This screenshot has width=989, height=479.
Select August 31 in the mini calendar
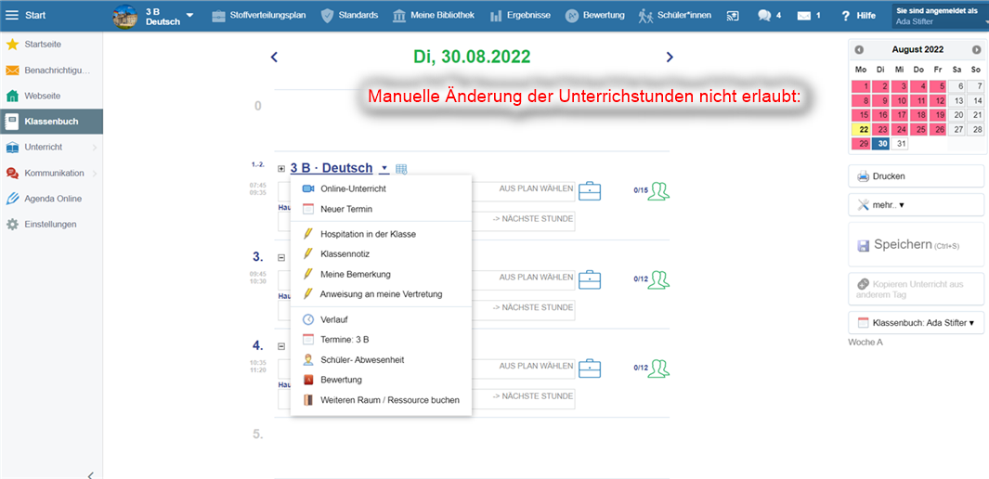(x=900, y=144)
